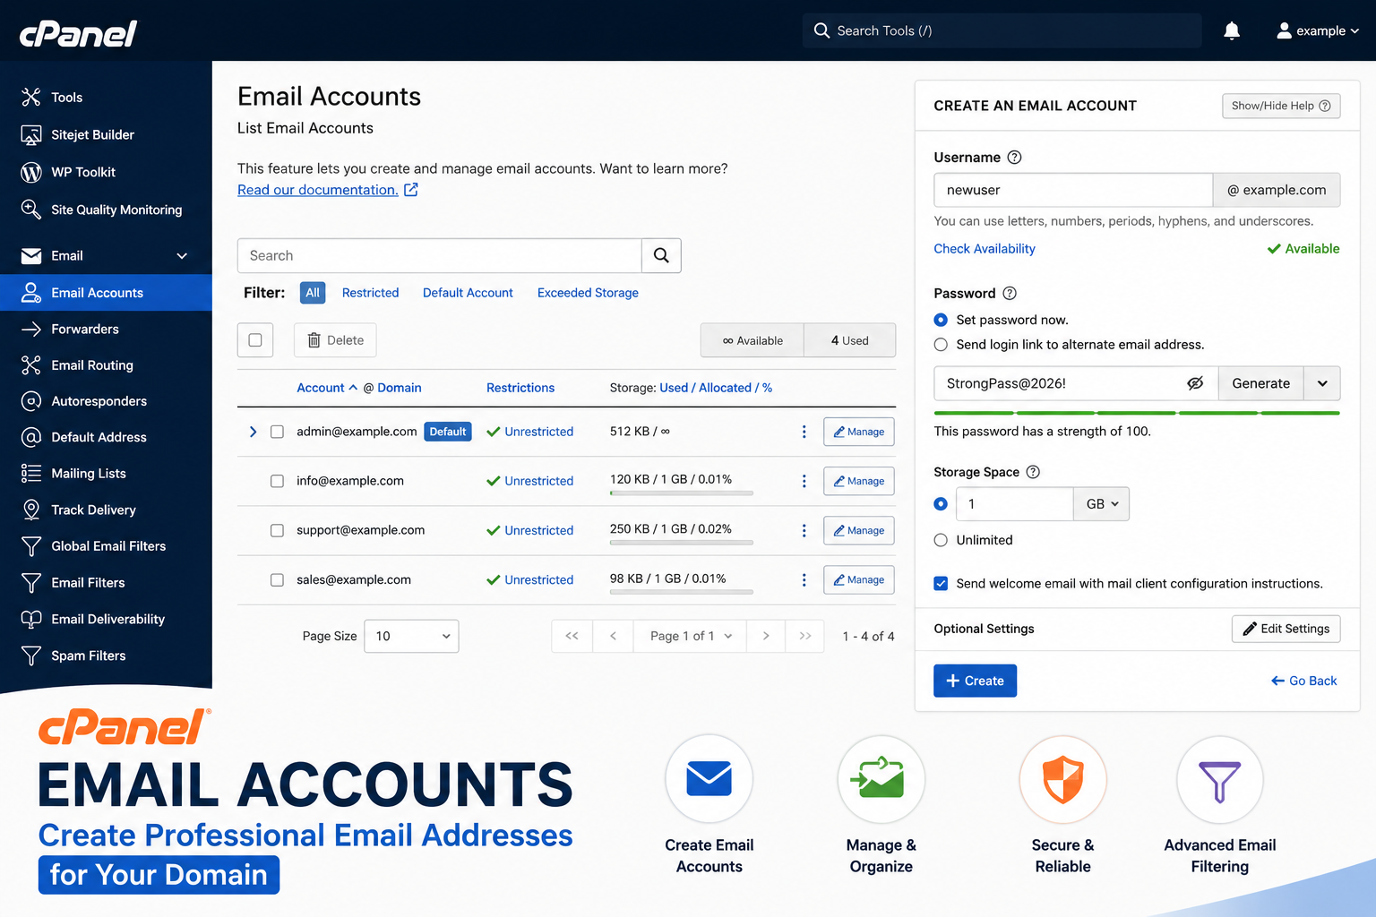Viewport: 1376px width, 917px height.
Task: Click the Edit Settings button
Action: pos(1286,629)
